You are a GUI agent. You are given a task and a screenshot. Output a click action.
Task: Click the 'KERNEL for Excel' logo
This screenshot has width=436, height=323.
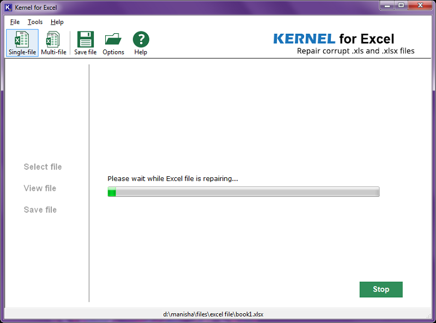(334, 39)
